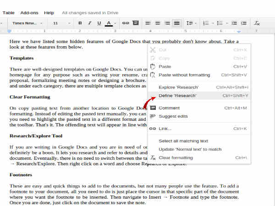Click the left indent marker on ruler
The width and height of the screenshot is (275, 206).
click(x=10, y=31)
